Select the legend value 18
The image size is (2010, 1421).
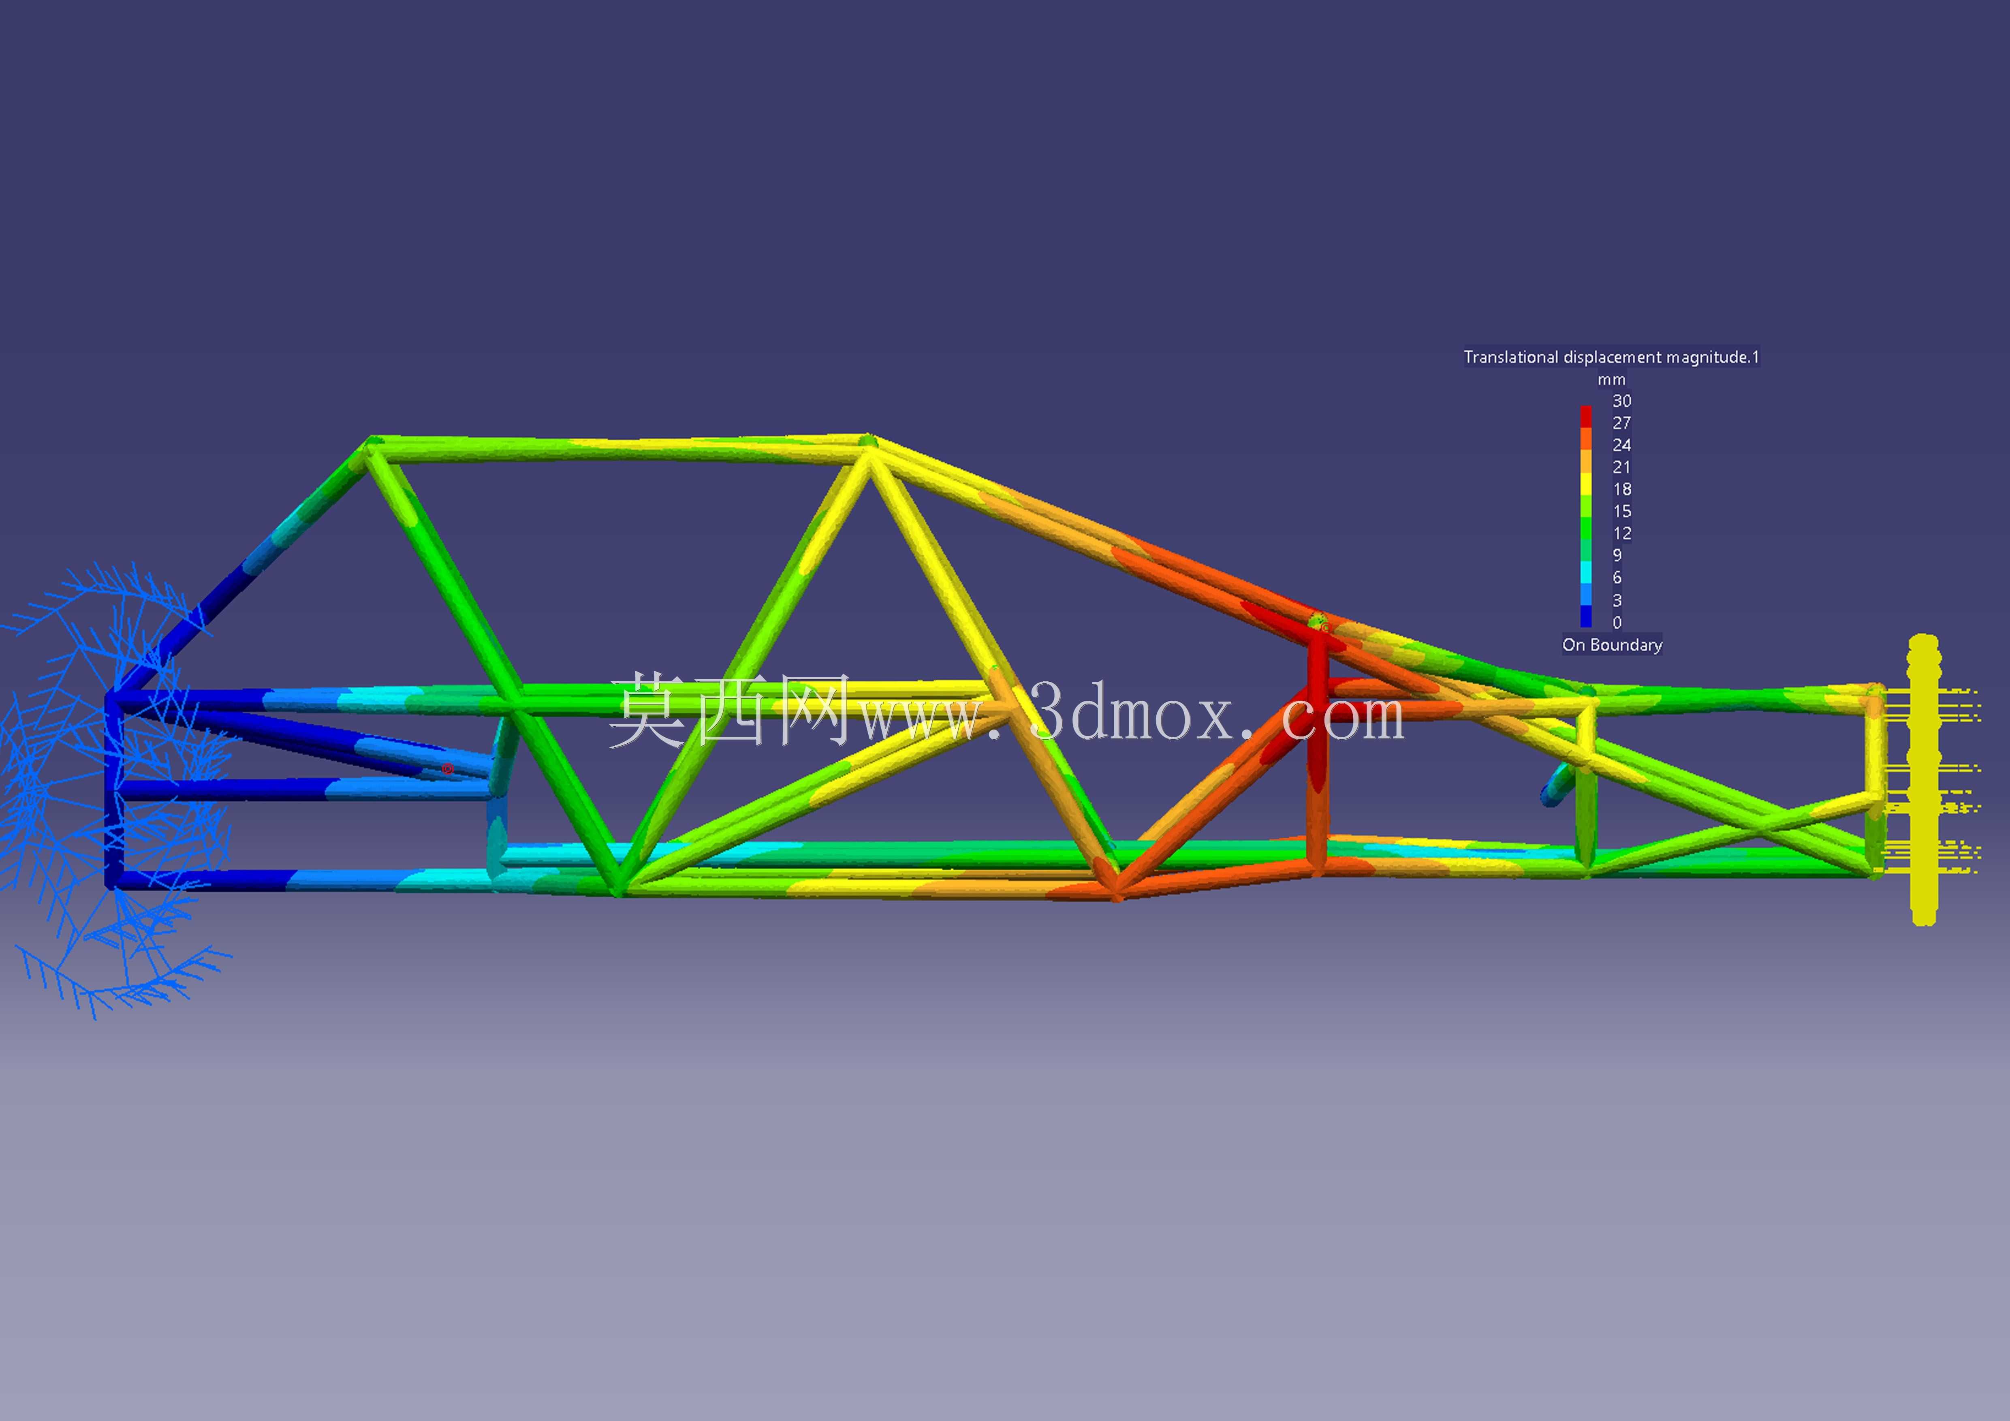click(1622, 489)
